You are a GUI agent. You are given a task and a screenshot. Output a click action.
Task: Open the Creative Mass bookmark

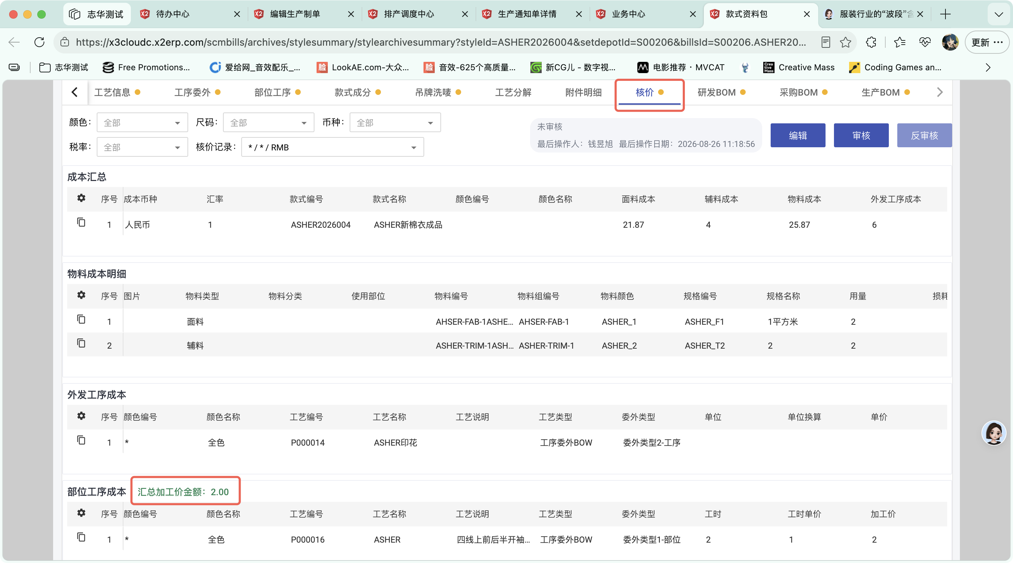point(798,67)
